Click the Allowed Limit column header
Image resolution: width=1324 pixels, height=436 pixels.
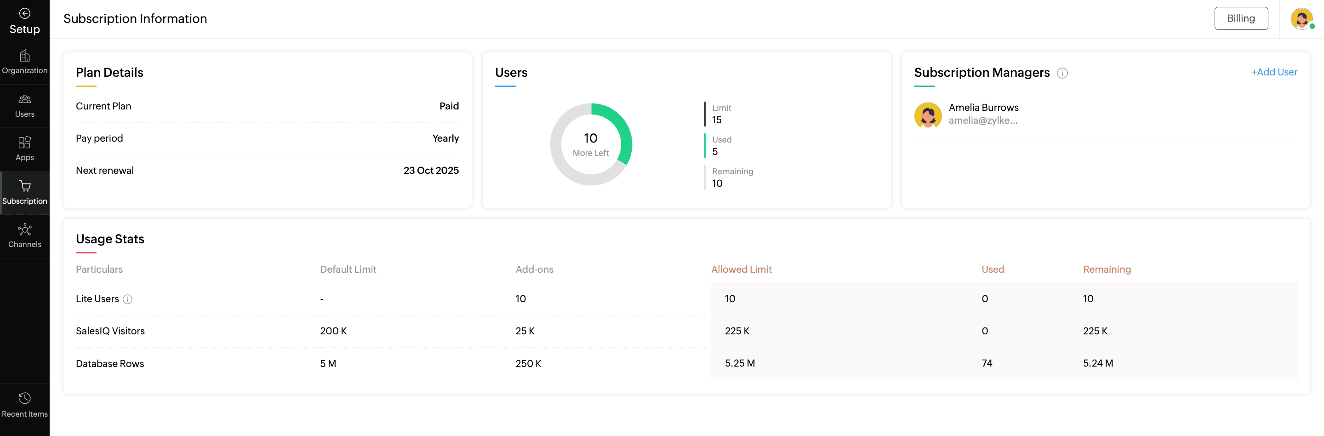click(x=741, y=270)
